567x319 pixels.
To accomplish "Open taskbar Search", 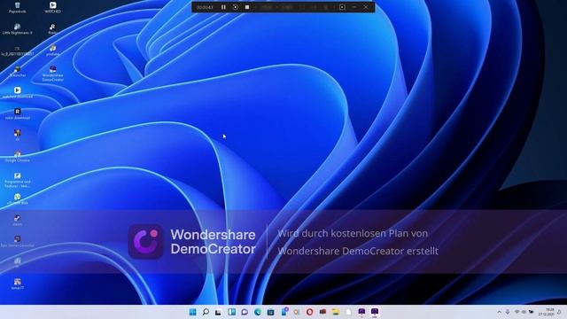I will [206, 312].
